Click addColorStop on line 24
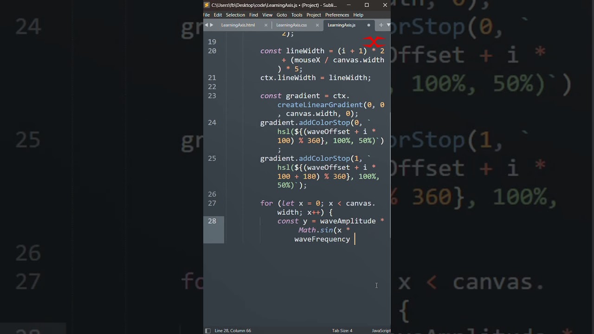594x334 pixels. (x=324, y=123)
